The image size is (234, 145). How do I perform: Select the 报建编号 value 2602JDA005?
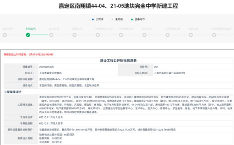(46, 67)
